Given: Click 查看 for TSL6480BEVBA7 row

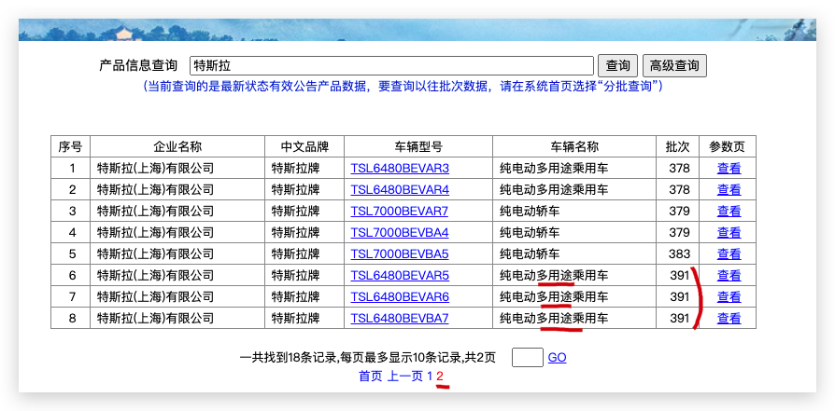Looking at the screenshot, I should [x=729, y=319].
